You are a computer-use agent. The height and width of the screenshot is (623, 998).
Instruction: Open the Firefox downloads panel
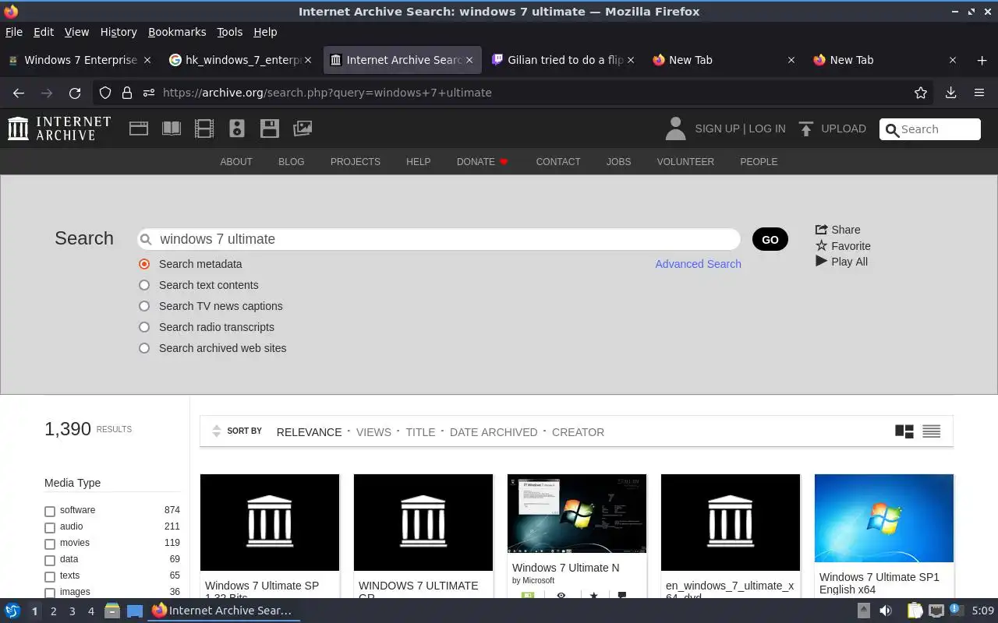(950, 93)
